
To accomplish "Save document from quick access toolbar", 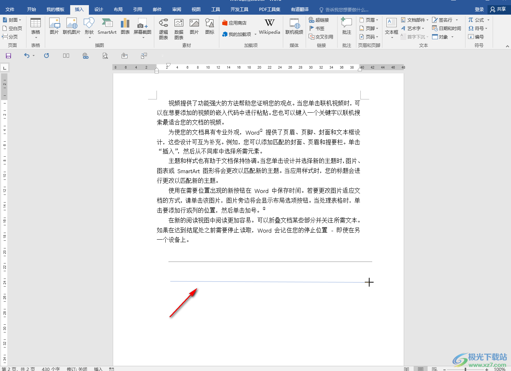I will (8, 56).
